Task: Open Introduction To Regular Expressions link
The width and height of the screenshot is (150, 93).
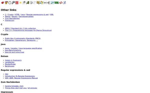Action: 20,76
